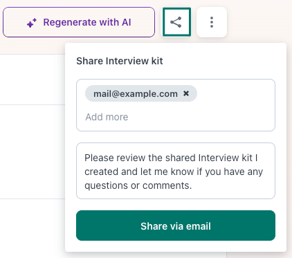292x258 pixels.
Task: Click the empty space right of the Add more placeholder
Action: [x=201, y=117]
